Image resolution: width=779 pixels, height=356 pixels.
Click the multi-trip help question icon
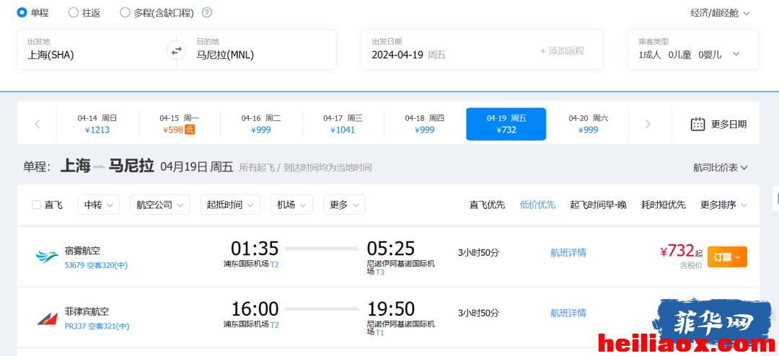pos(207,12)
